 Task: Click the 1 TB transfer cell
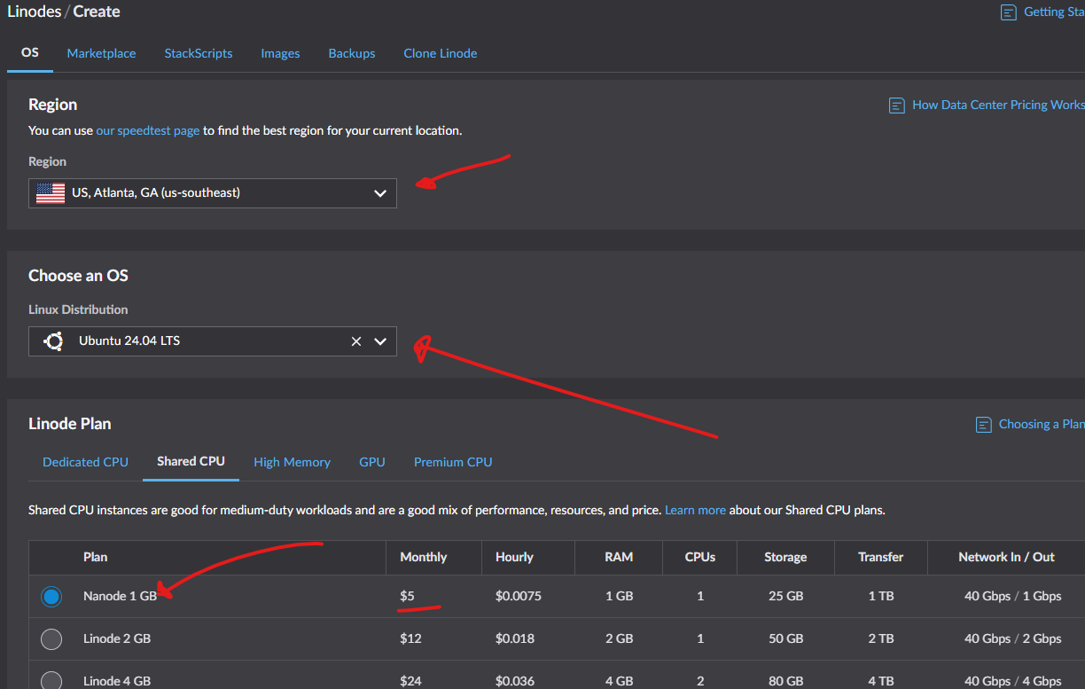881,596
